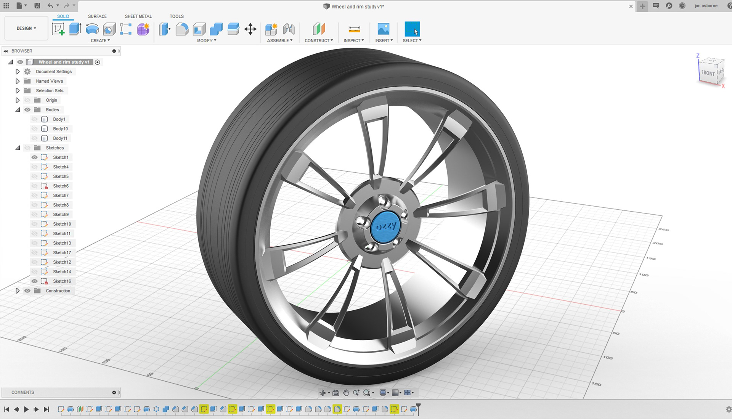732x419 pixels.
Task: Select the Measure tool
Action: coord(354,29)
